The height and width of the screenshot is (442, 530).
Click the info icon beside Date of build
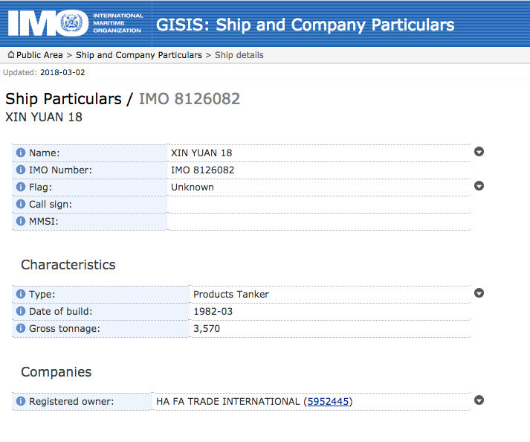[x=21, y=311]
